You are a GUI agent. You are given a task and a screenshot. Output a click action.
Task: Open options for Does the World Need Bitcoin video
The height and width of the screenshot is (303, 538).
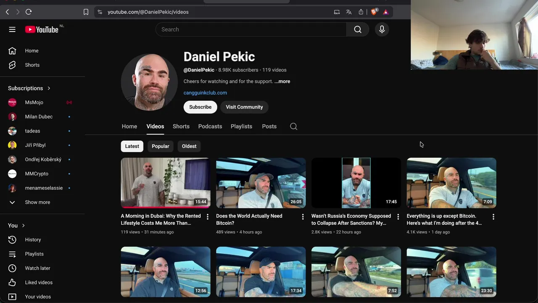click(303, 217)
